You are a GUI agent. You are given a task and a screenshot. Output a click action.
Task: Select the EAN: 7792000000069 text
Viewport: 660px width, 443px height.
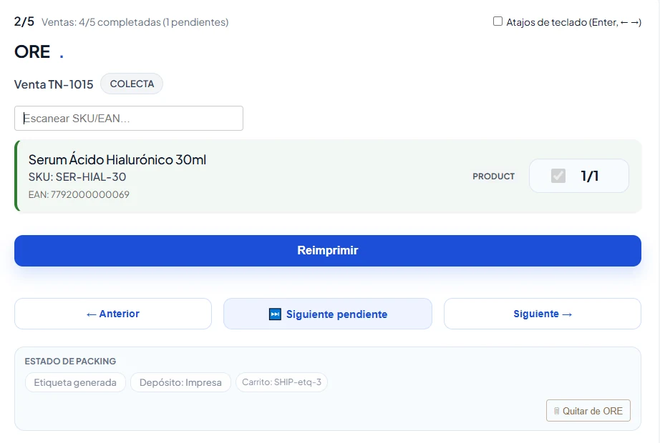click(x=79, y=194)
